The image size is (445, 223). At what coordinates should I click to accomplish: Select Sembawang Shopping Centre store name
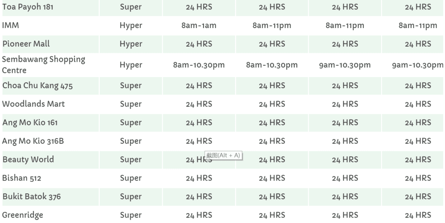(43, 65)
